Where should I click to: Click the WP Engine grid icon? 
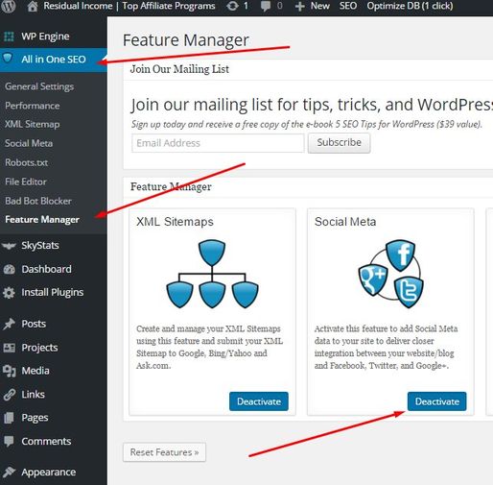click(9, 36)
